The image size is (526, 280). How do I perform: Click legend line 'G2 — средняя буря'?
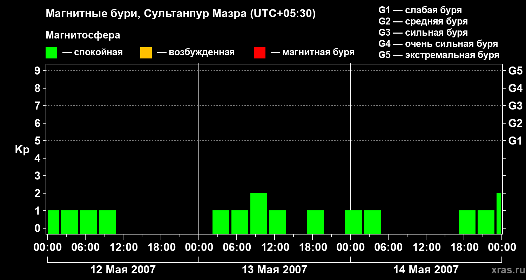click(423, 21)
